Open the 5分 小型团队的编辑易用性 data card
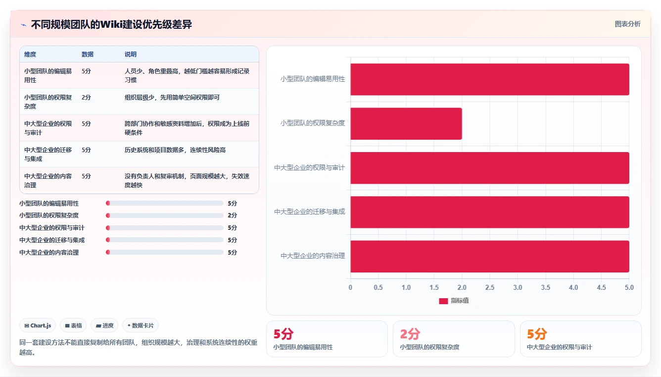Screen dimensions: 661x377 tap(327, 339)
